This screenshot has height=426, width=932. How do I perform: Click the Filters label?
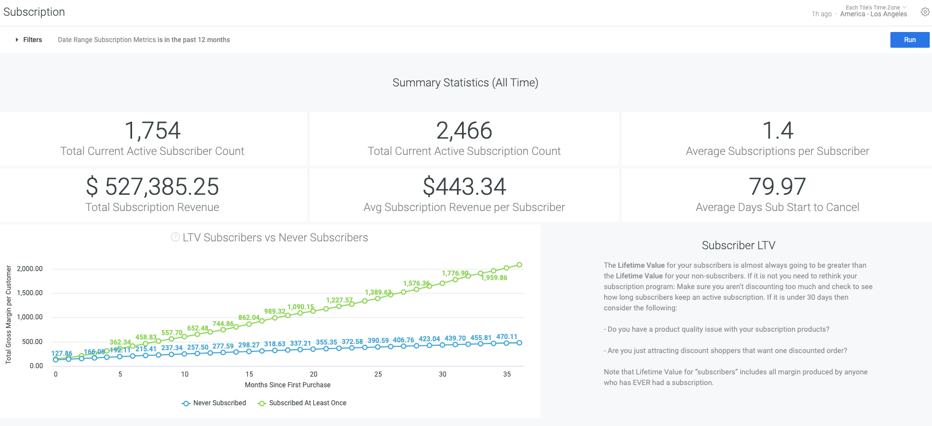point(33,40)
